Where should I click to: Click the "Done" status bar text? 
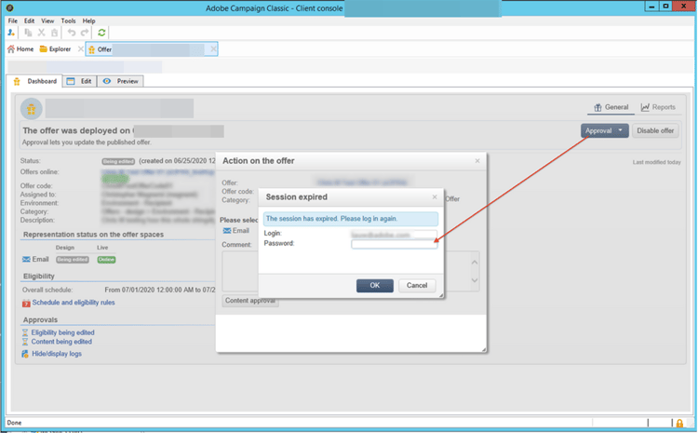(x=14, y=423)
